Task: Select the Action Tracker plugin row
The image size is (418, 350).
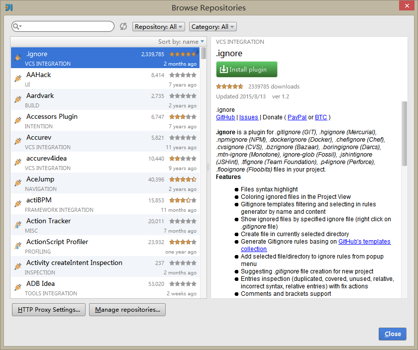Action: (105, 225)
